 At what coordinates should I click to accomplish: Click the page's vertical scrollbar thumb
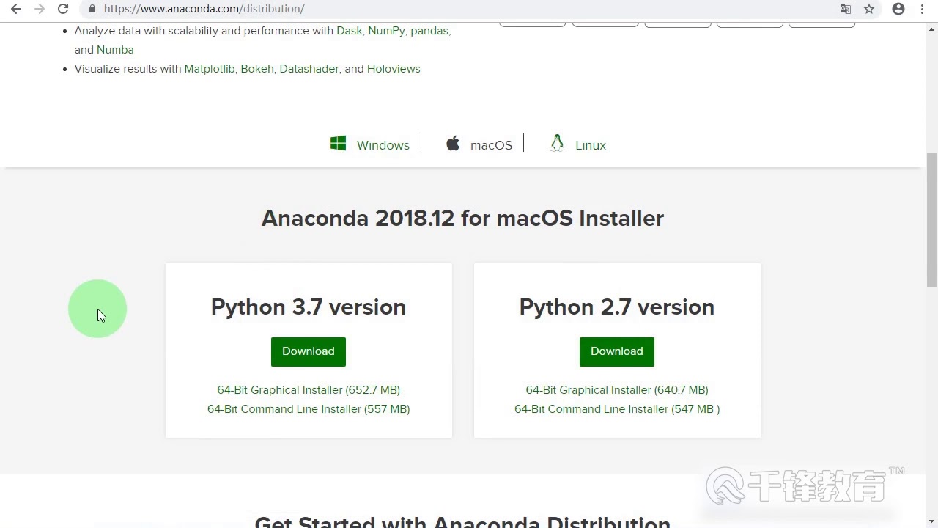[x=931, y=220]
